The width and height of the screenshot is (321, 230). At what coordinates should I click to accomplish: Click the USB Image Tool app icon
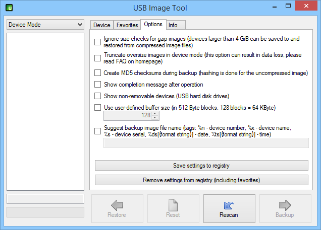(x=9, y=8)
